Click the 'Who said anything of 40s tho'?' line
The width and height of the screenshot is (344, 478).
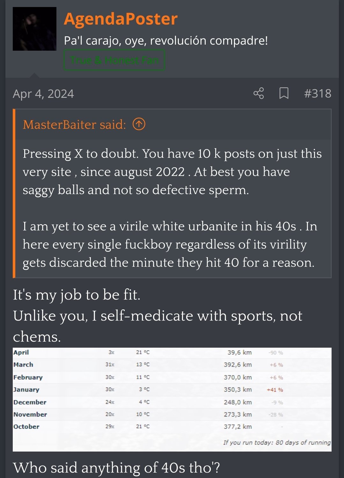click(116, 467)
